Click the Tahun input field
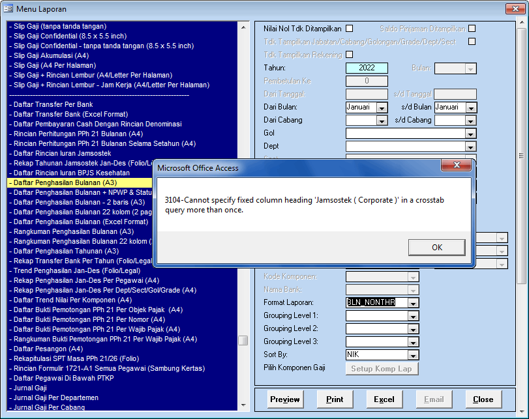Screen dimensions: 529x419 coord(367,68)
